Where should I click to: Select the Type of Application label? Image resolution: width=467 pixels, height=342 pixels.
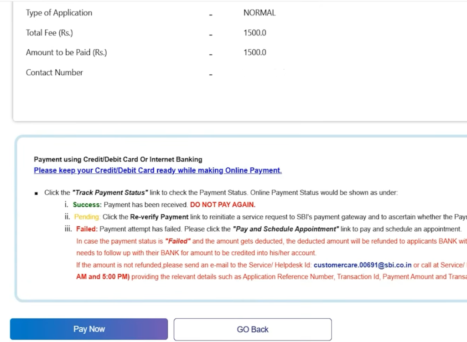pyautogui.click(x=59, y=13)
